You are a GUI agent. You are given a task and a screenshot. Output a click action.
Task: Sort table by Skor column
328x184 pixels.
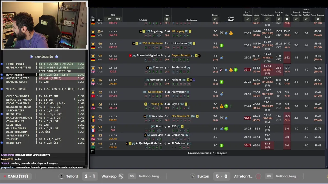tap(167, 19)
